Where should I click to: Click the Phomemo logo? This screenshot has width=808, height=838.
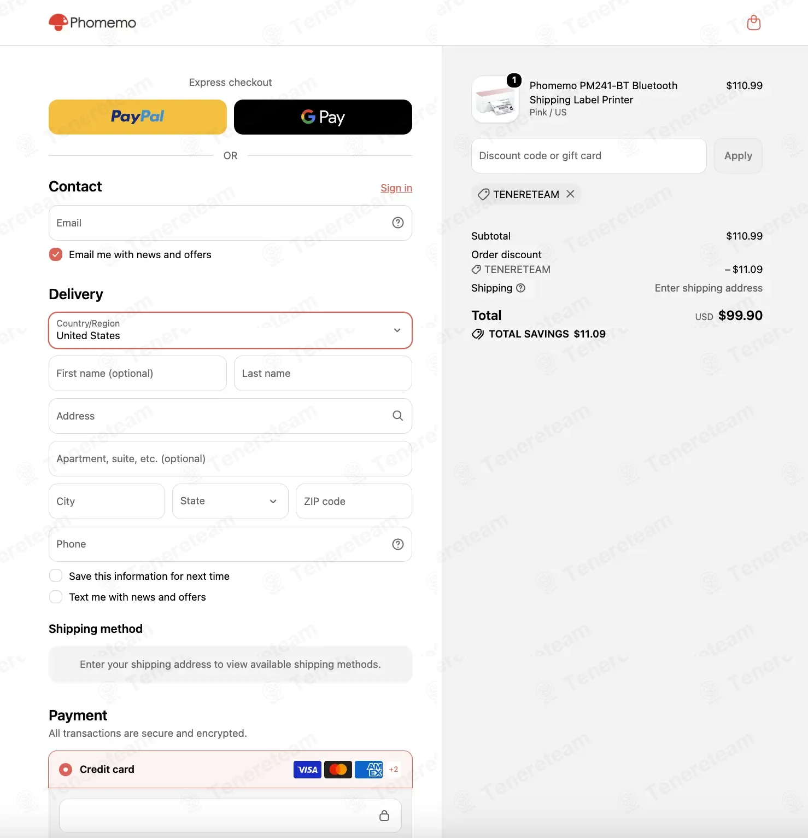tap(92, 22)
